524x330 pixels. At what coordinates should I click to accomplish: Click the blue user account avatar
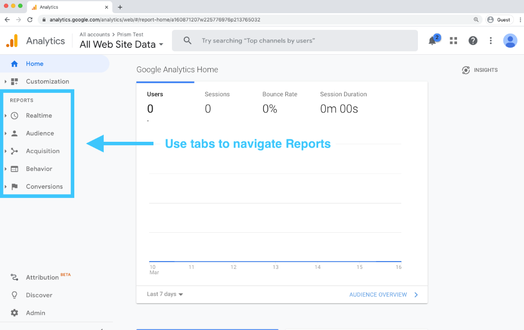510,41
